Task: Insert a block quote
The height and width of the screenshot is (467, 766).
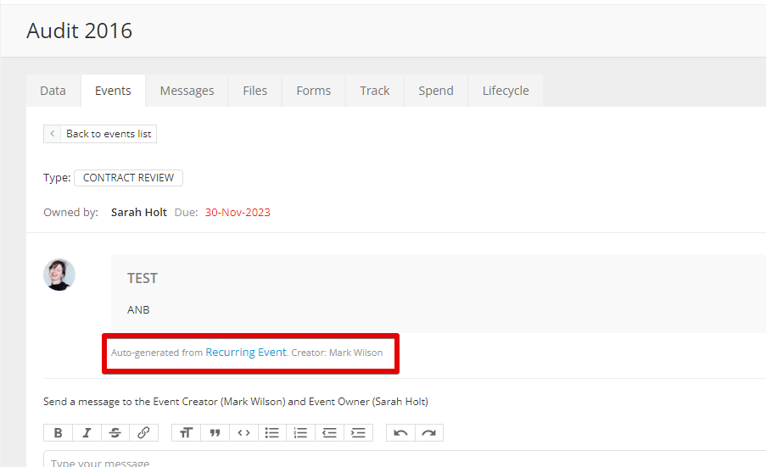Action: point(215,432)
